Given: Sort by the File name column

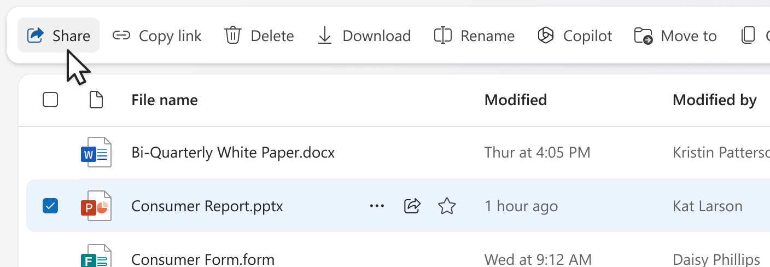Looking at the screenshot, I should [x=165, y=100].
